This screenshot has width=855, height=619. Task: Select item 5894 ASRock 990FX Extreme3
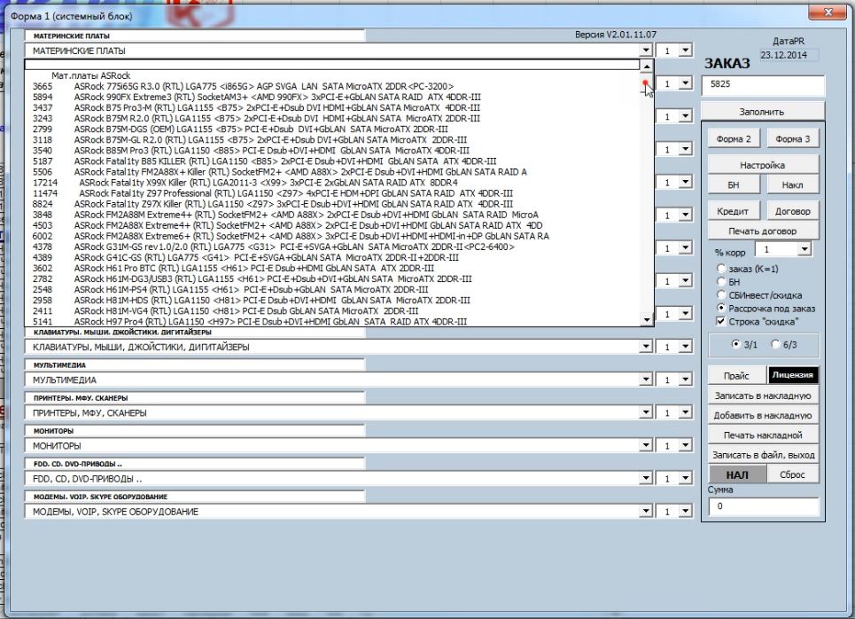[331, 98]
